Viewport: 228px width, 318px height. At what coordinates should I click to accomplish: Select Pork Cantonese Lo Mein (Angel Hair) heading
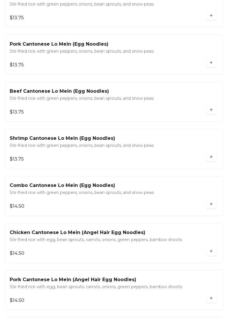[x=73, y=279]
